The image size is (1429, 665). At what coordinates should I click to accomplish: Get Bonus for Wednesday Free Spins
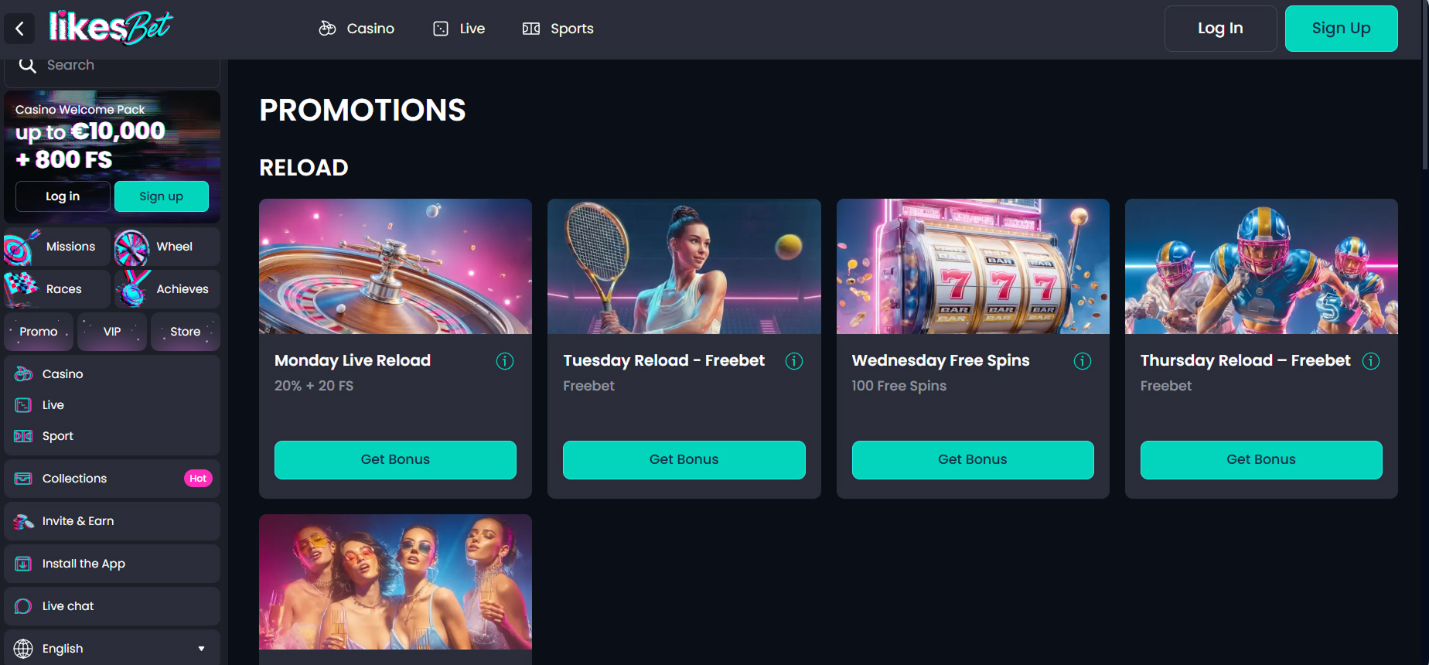coord(973,459)
